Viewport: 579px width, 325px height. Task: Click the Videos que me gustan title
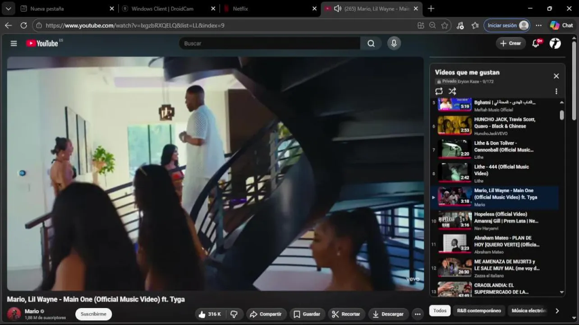tap(467, 72)
